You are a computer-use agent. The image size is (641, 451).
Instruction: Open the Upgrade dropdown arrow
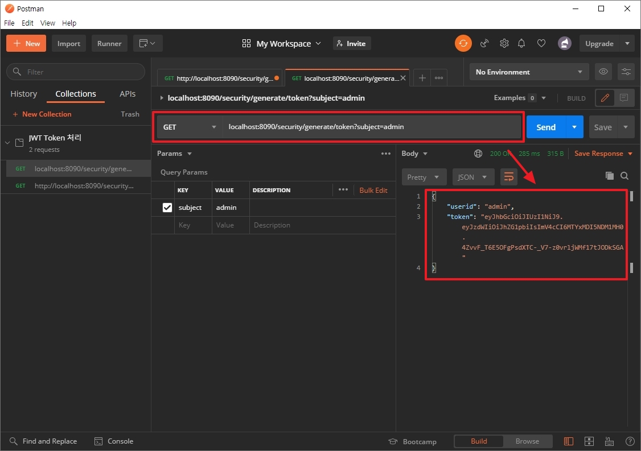click(x=627, y=43)
